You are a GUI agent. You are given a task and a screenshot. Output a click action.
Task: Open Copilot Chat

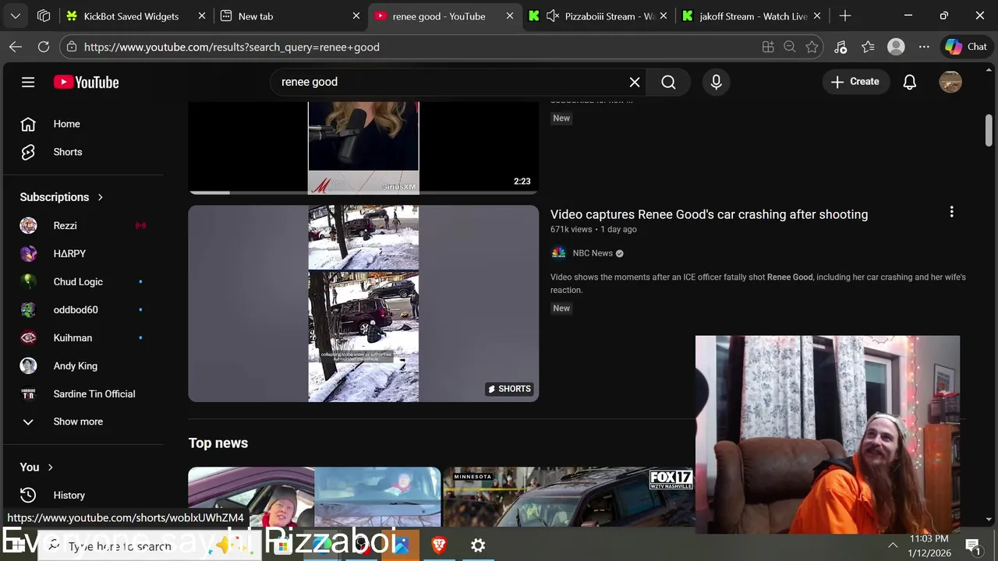966,47
